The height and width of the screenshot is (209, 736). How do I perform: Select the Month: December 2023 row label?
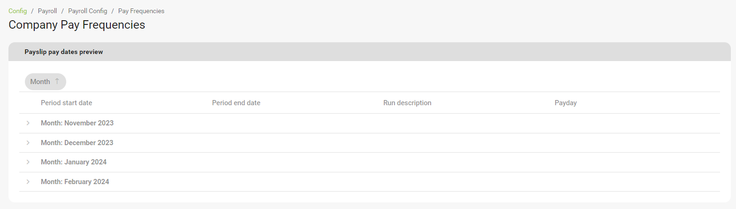tap(77, 143)
